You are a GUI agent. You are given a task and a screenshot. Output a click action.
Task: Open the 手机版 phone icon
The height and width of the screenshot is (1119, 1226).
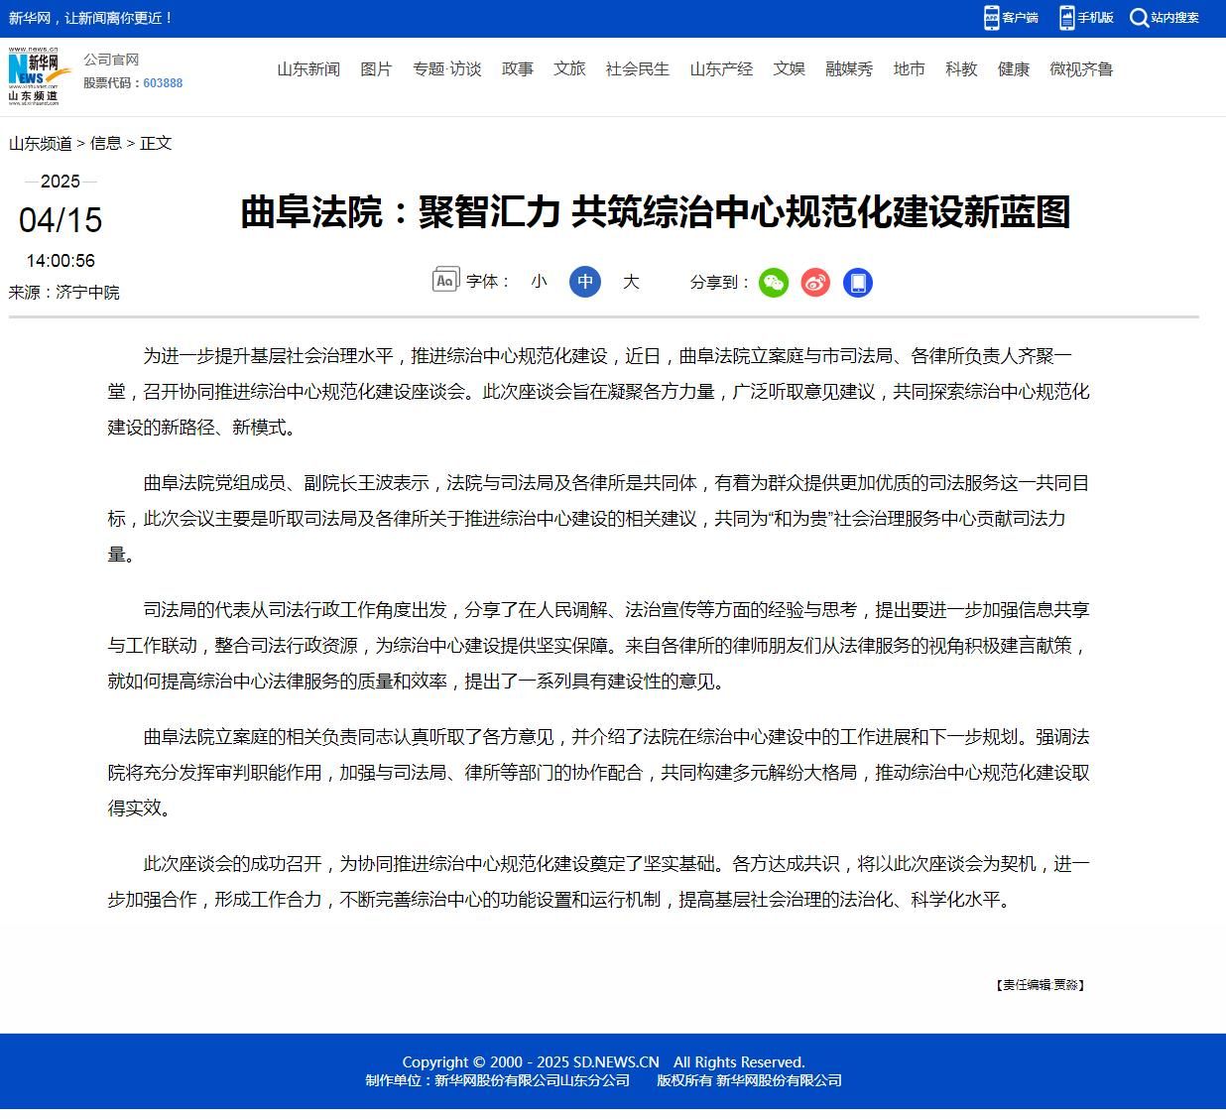1066,17
